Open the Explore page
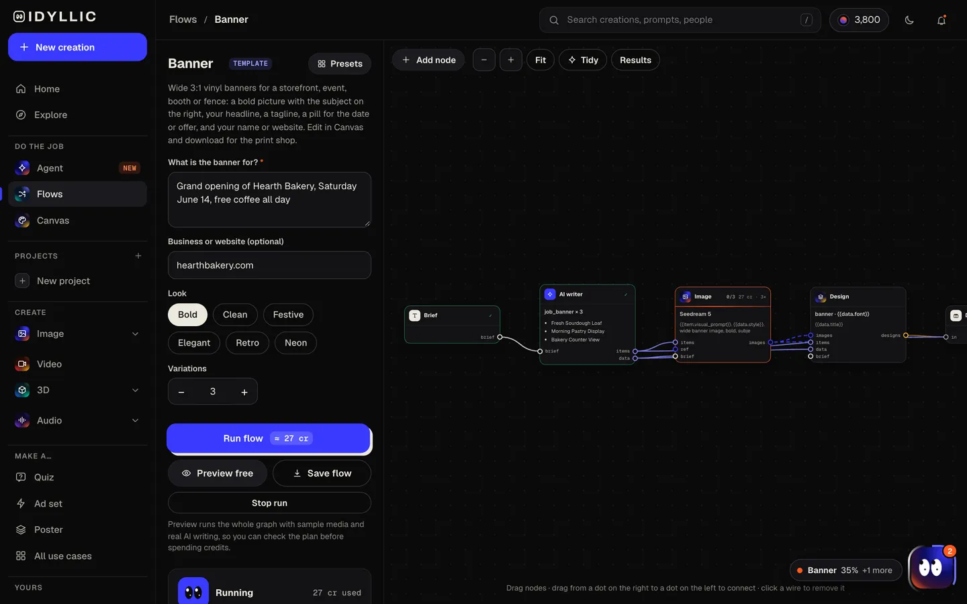Image resolution: width=967 pixels, height=604 pixels. 77,115
